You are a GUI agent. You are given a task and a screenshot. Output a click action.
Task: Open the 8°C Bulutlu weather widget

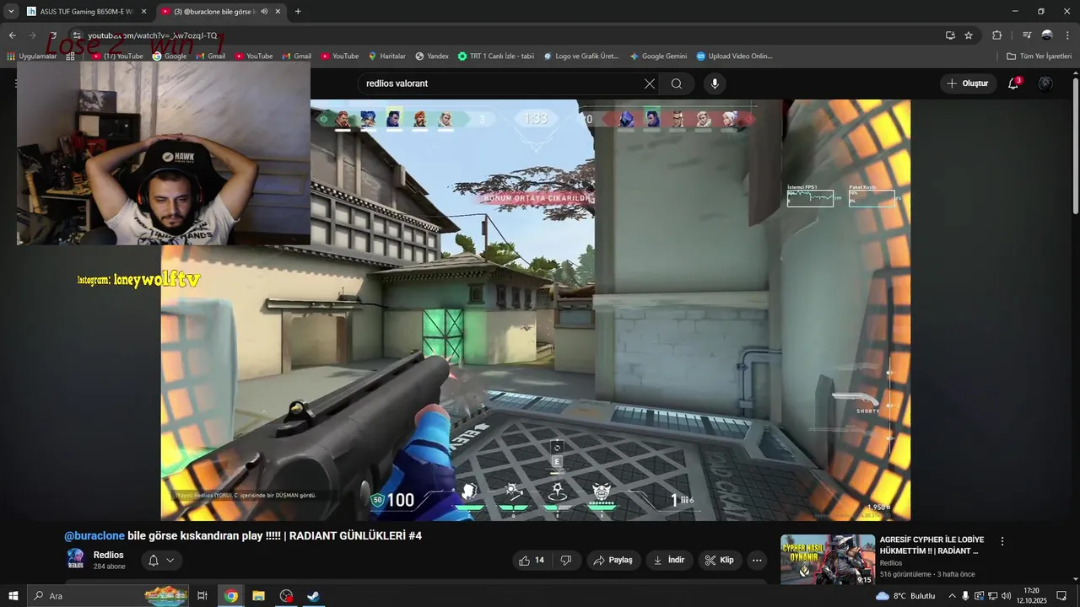coord(904,596)
